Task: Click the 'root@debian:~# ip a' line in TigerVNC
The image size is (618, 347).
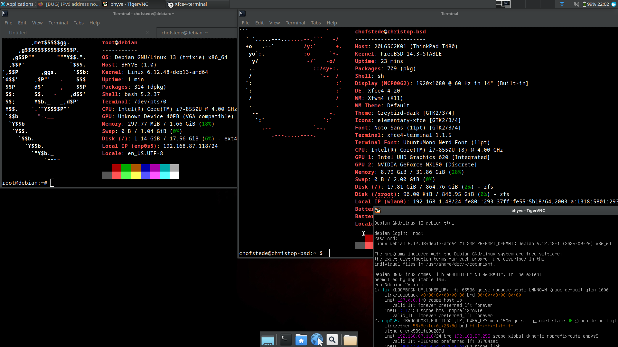Action: (398, 285)
